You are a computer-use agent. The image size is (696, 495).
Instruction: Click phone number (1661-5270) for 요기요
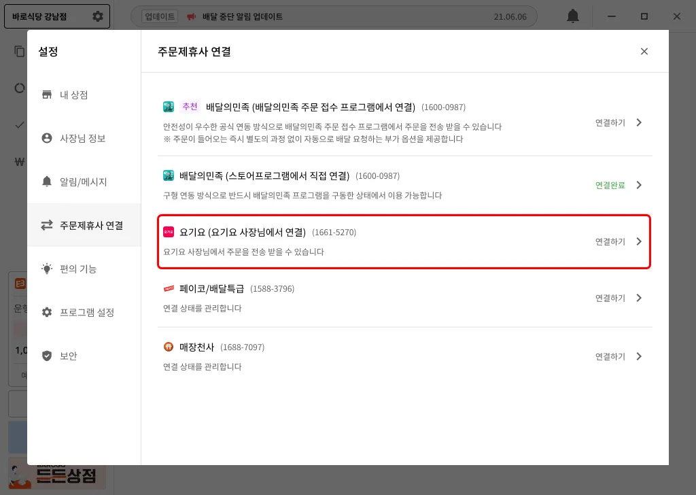(x=334, y=232)
